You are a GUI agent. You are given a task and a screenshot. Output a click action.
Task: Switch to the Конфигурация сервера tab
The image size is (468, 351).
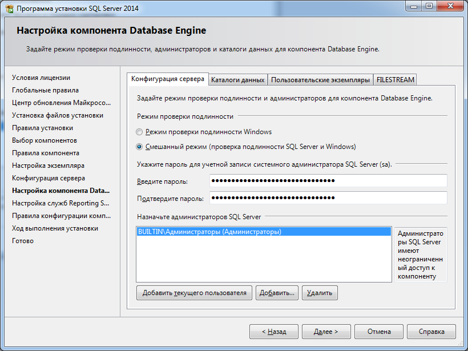click(167, 79)
